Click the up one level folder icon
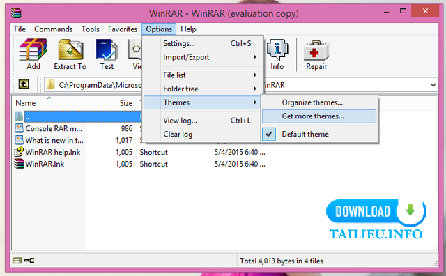 point(24,84)
